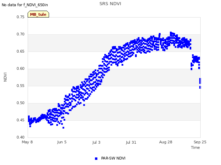Click the Jun 5 x-axis tick label
The image size is (221, 165).
62,142
